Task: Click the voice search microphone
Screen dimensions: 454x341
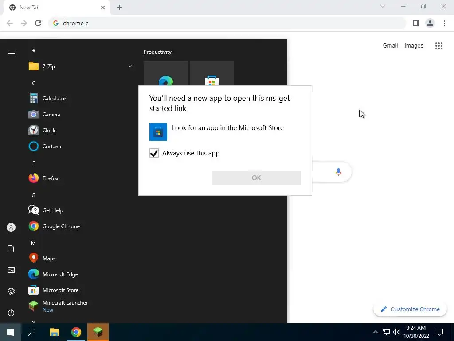Action: 338,172
